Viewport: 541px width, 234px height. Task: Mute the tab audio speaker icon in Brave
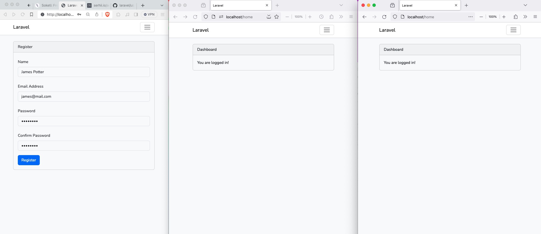pos(29,5)
